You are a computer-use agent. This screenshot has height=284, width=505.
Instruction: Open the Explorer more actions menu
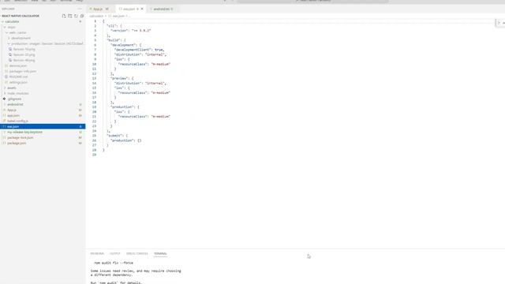point(80,9)
